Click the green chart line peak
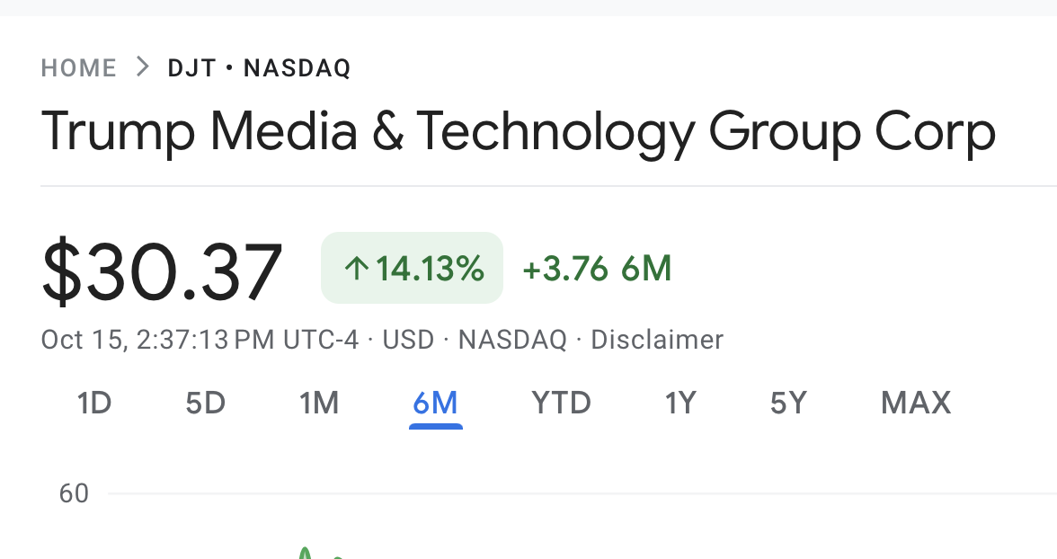 click(x=306, y=552)
